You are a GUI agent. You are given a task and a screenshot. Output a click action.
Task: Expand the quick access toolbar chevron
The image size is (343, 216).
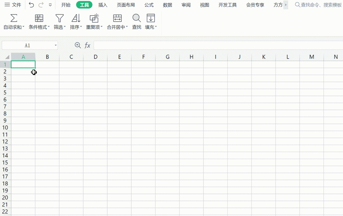tap(50, 5)
